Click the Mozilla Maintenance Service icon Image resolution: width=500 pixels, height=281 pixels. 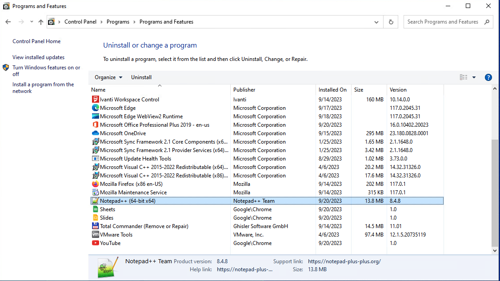click(95, 193)
